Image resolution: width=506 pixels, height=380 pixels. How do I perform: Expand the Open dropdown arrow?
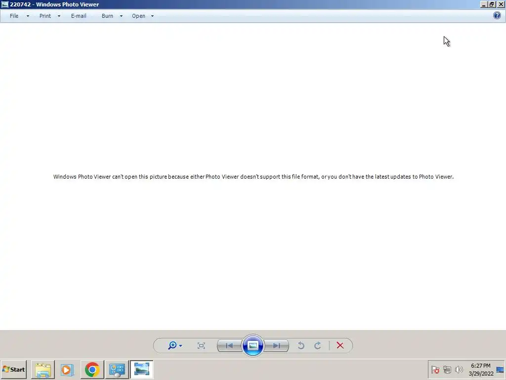152,16
